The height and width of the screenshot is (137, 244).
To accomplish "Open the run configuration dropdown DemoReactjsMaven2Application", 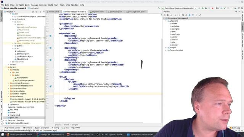I will pos(179,8).
